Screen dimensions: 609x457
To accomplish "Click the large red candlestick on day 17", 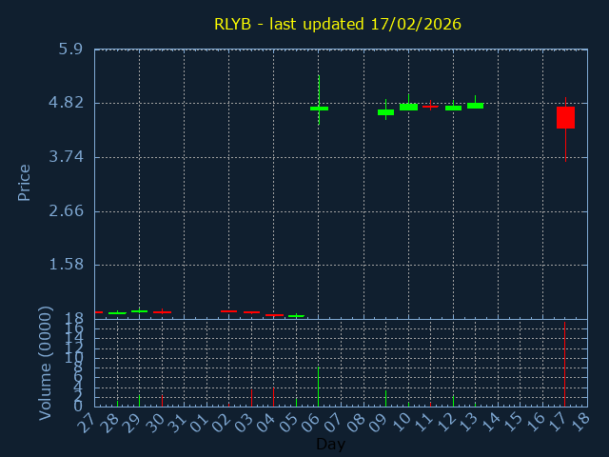I will pos(565,117).
